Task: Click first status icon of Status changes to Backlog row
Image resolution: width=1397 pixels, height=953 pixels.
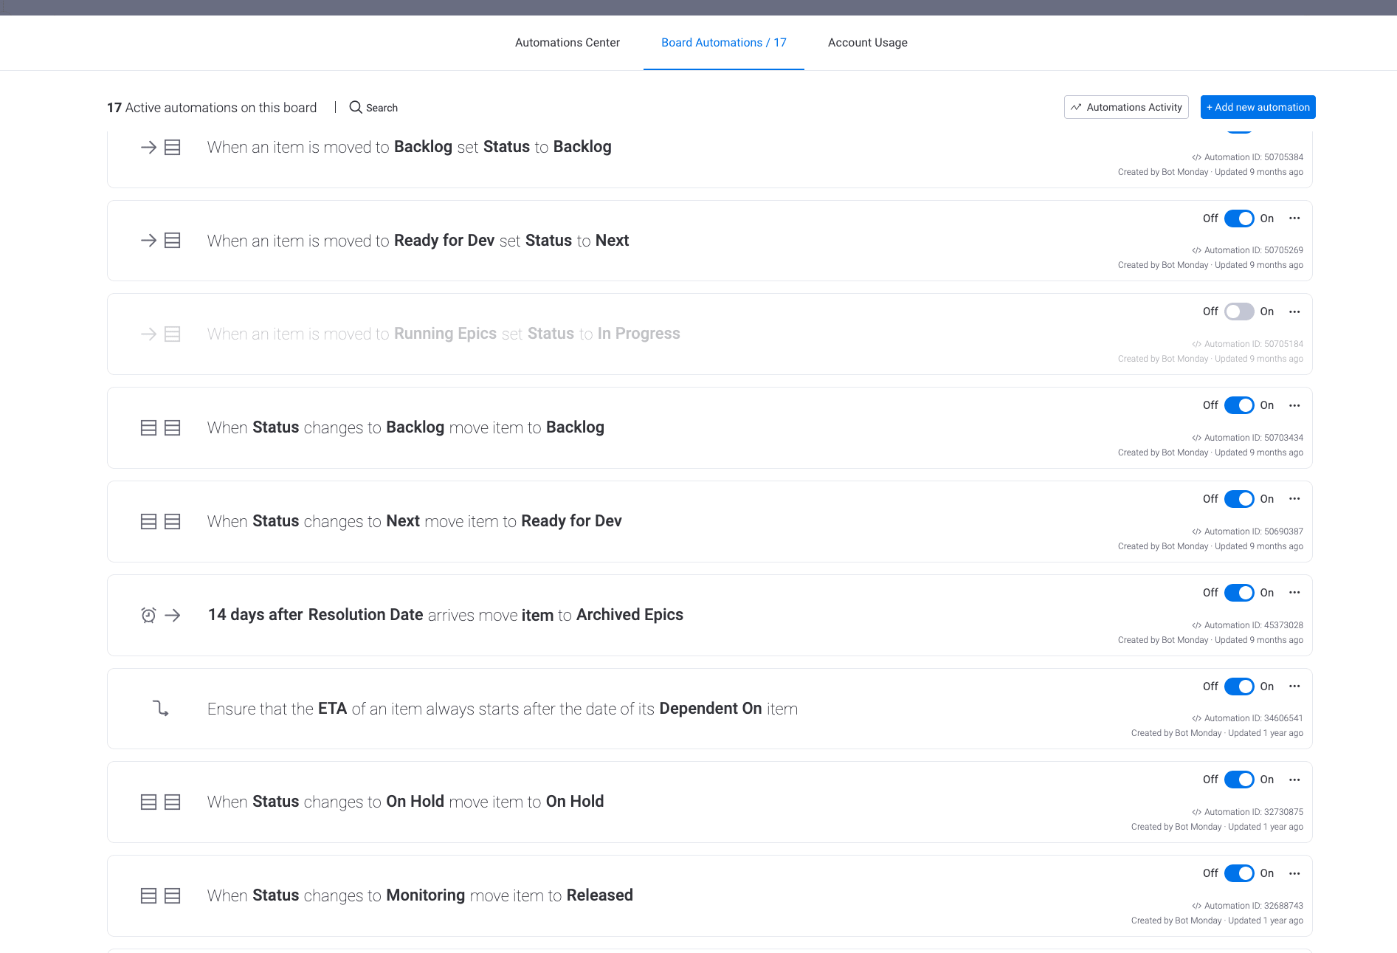Action: tap(148, 428)
